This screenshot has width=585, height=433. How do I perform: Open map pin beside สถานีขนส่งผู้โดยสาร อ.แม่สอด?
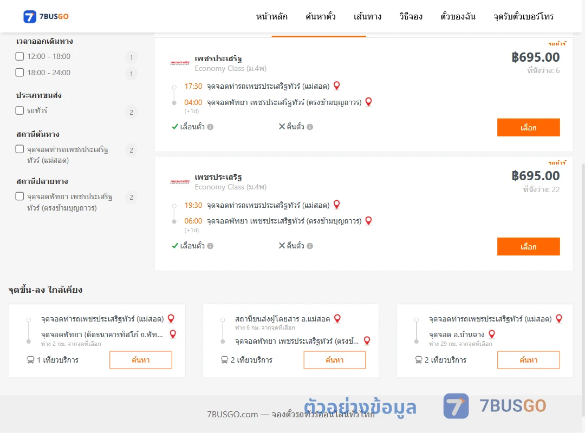click(337, 318)
